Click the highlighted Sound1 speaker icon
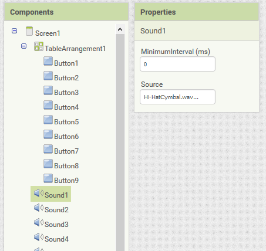This screenshot has height=251, width=266. (39, 193)
